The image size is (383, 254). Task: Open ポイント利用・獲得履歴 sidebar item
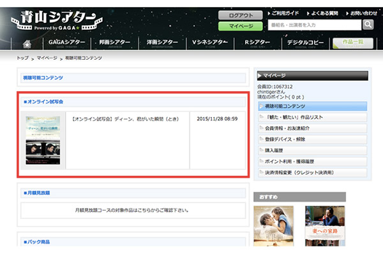tap(312, 162)
